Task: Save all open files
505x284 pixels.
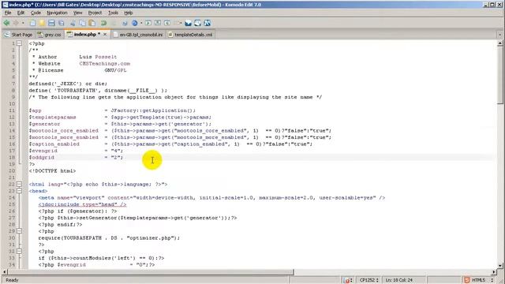Action: [x=62, y=23]
